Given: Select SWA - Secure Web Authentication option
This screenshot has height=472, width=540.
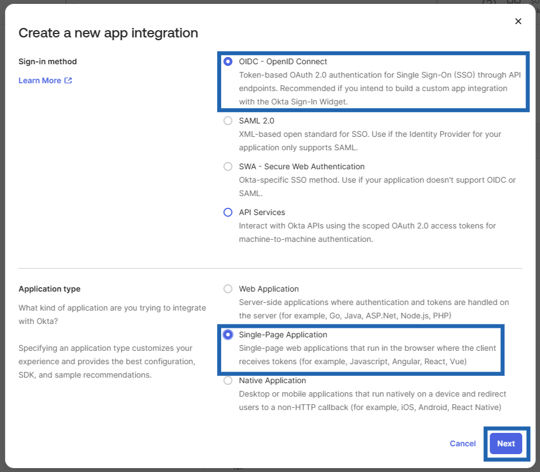Looking at the screenshot, I should [228, 167].
